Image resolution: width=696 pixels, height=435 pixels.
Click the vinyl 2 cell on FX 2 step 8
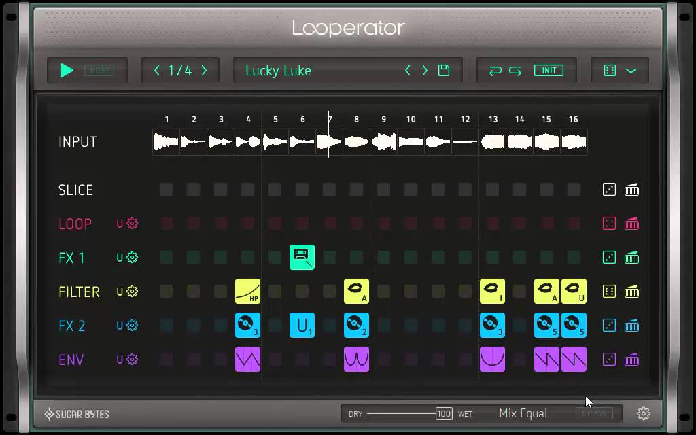(x=356, y=326)
